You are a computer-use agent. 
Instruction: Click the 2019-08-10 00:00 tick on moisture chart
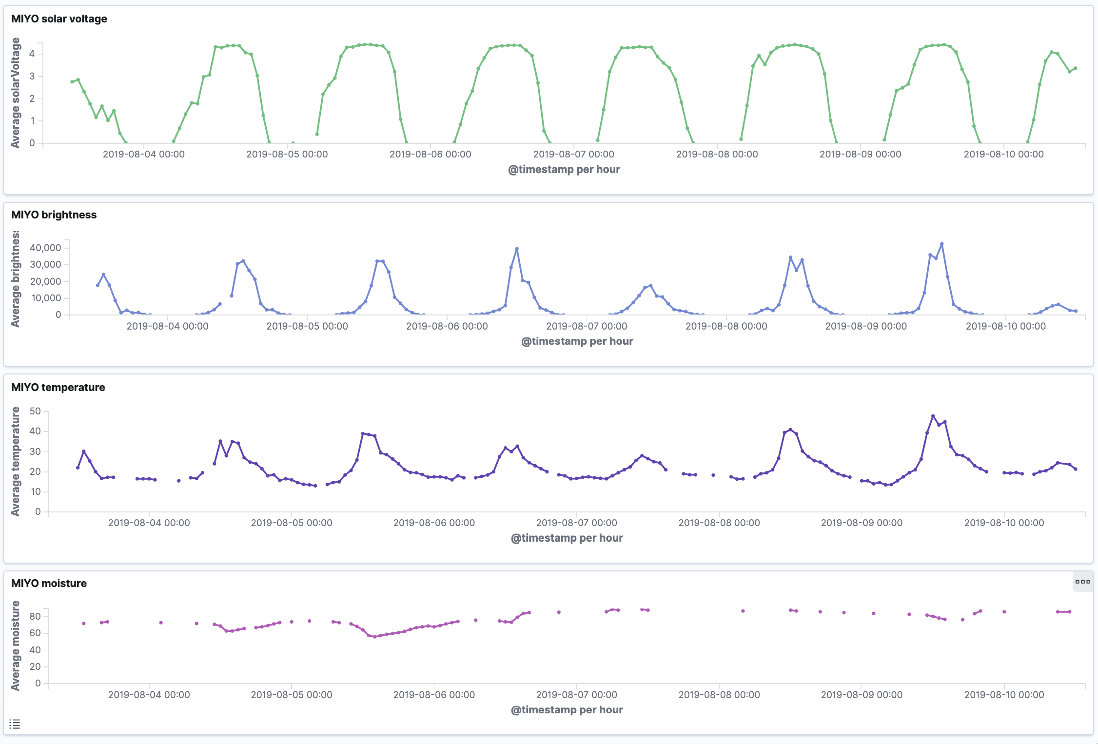1004,695
